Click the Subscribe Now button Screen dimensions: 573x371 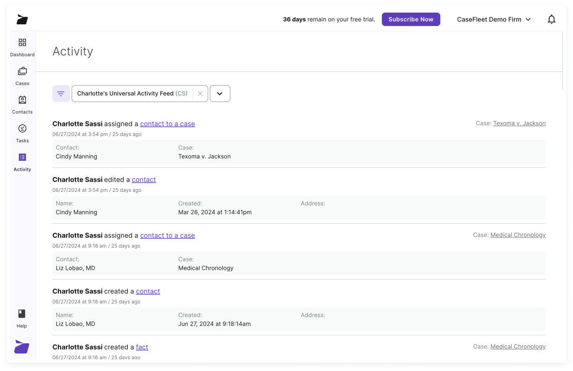tap(411, 19)
